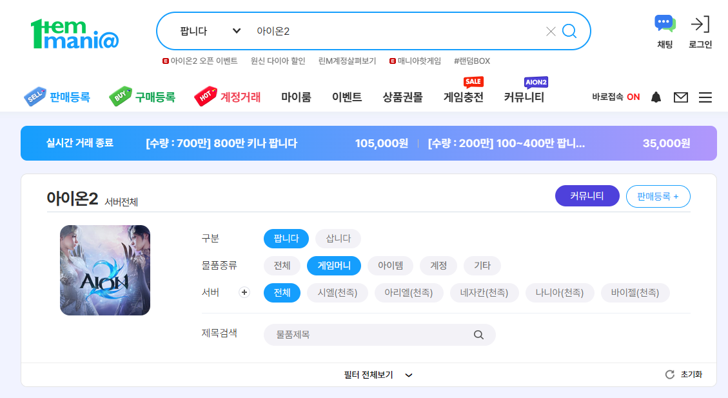Select 전체 in 서버 filter

(282, 293)
